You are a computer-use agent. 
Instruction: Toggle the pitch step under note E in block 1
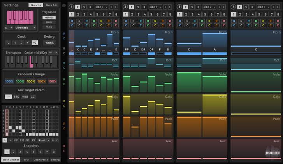91,54
